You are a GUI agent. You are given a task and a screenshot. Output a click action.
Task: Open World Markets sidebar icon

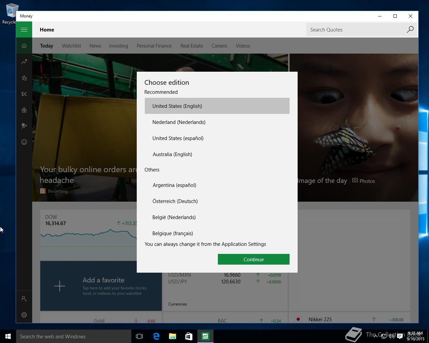[x=24, y=126]
